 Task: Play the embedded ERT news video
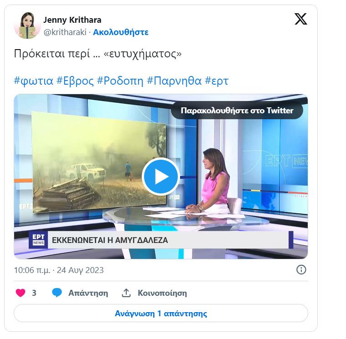coord(161,177)
